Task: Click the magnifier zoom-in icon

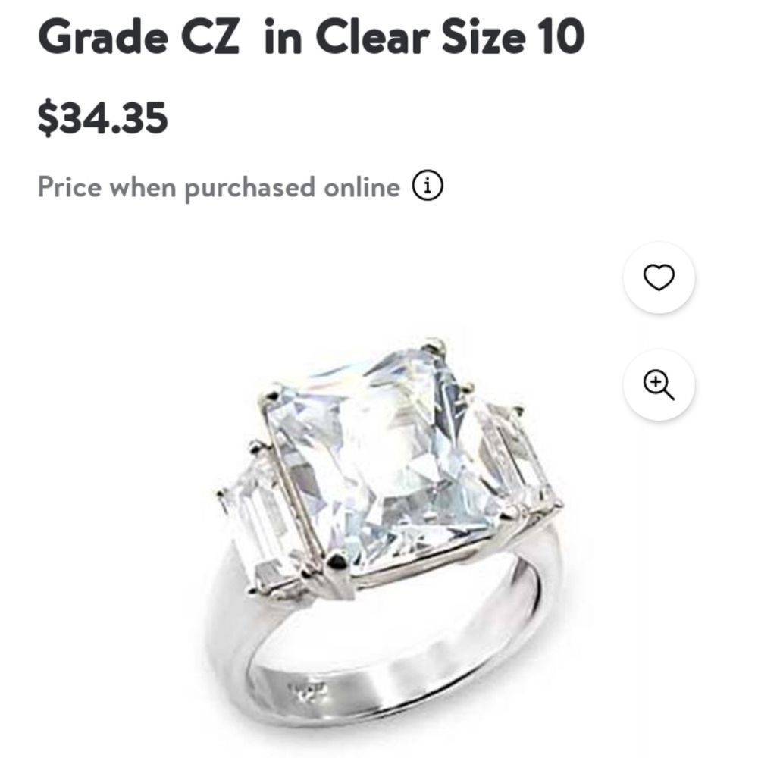Action: (659, 384)
